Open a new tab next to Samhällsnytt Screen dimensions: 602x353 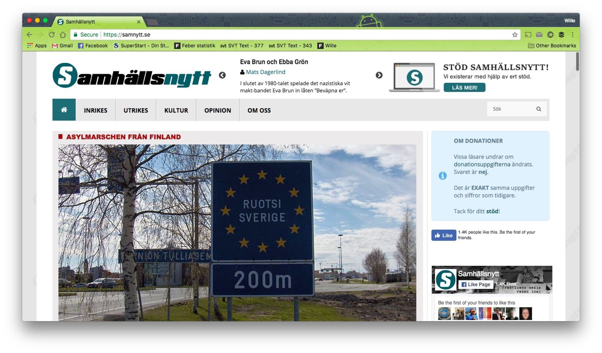point(152,22)
